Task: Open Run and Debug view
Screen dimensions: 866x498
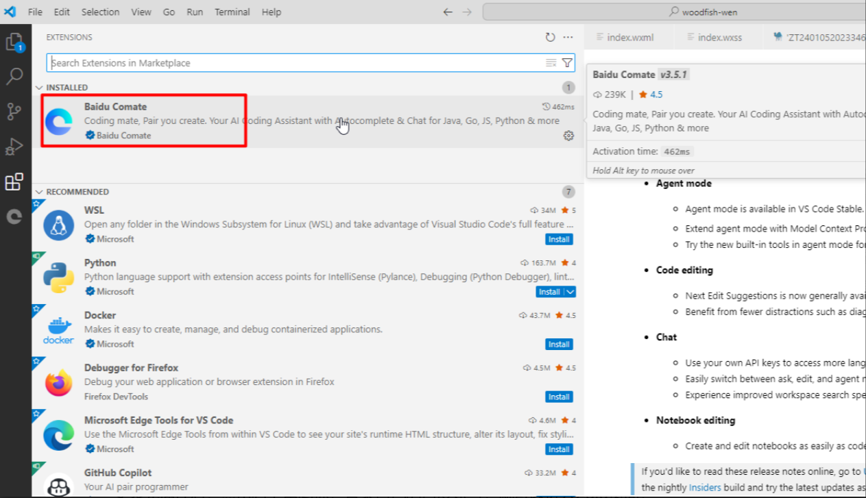Action: tap(14, 147)
